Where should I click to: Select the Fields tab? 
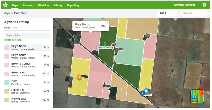click(x=7, y=27)
